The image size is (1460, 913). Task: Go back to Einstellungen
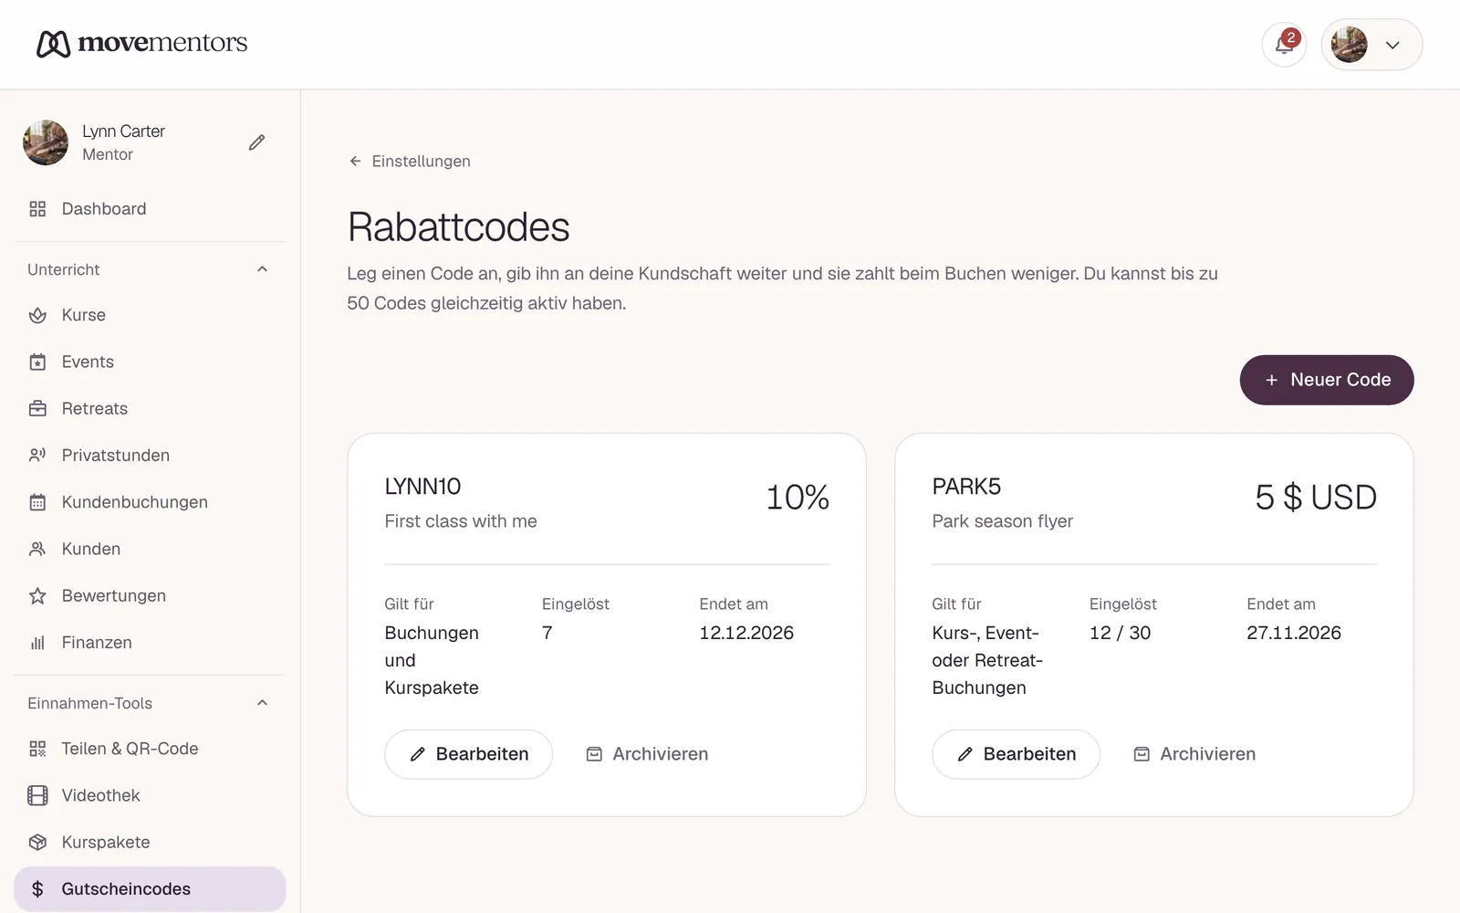click(410, 162)
